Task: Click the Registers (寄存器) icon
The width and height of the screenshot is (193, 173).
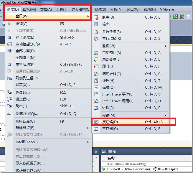Action: pos(96,129)
